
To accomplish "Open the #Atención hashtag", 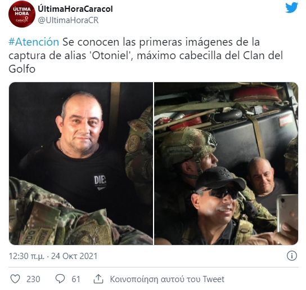I will (34, 42).
